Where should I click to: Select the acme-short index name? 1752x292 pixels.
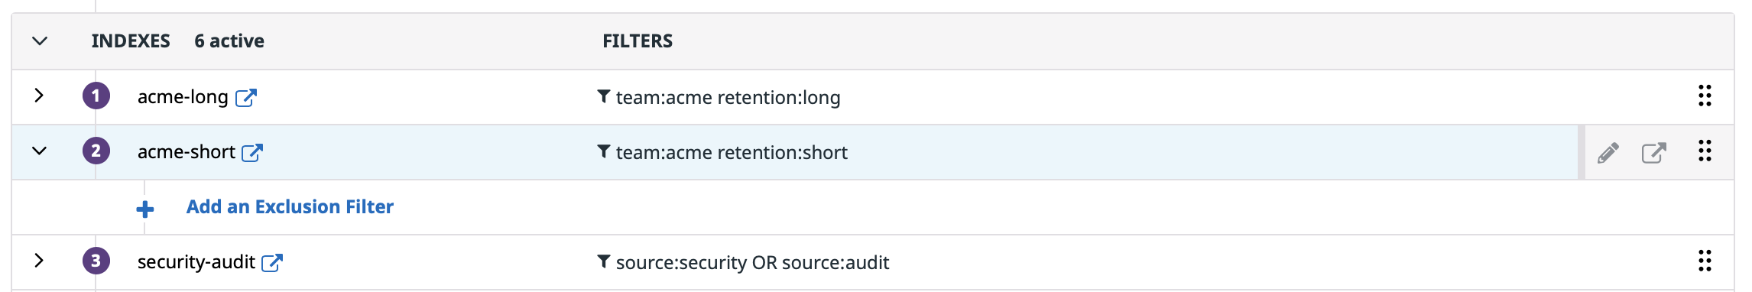point(187,152)
